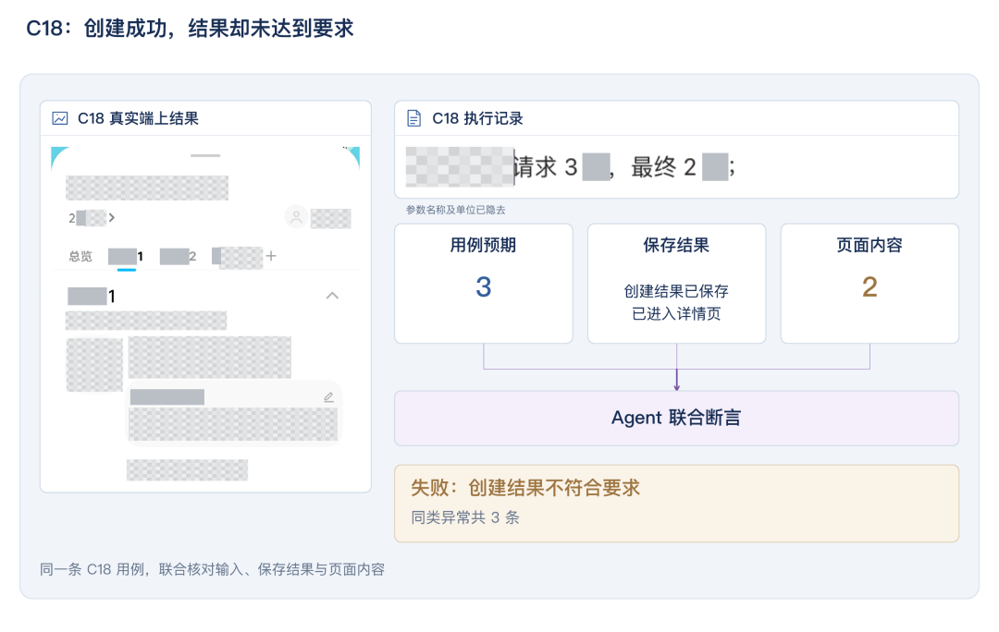Select the tab ending in 2

(178, 257)
